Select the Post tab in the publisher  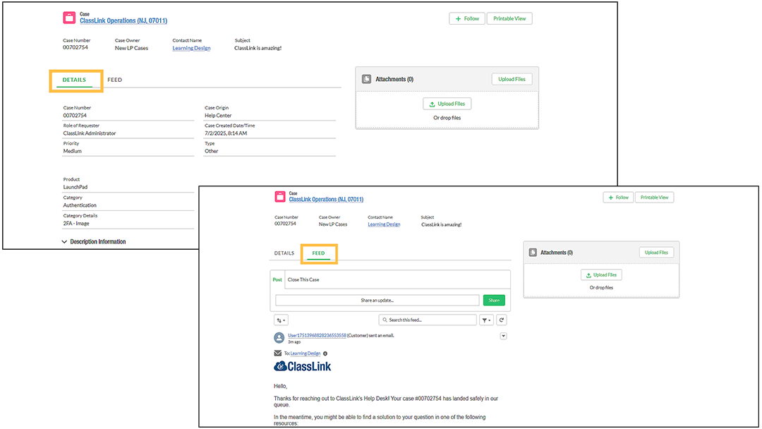(277, 280)
